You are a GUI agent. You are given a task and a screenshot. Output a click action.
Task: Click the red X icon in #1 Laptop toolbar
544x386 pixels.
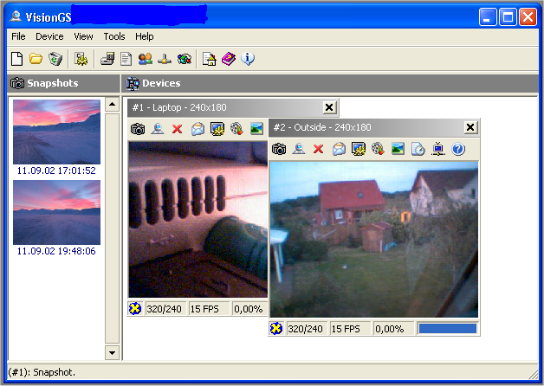[178, 129]
